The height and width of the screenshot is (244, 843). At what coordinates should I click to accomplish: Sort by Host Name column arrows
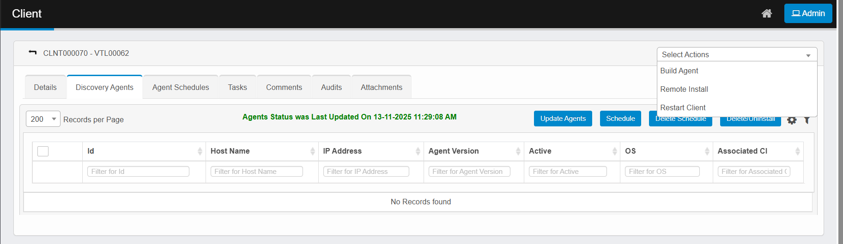tap(312, 151)
